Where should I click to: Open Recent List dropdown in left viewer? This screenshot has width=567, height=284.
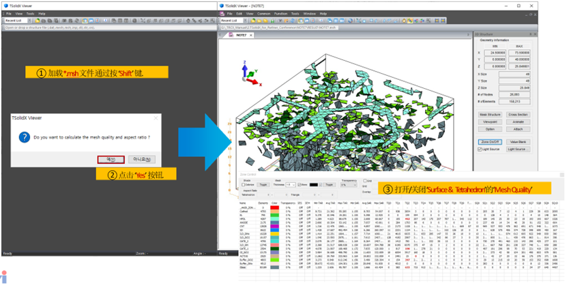pyautogui.click(x=29, y=20)
